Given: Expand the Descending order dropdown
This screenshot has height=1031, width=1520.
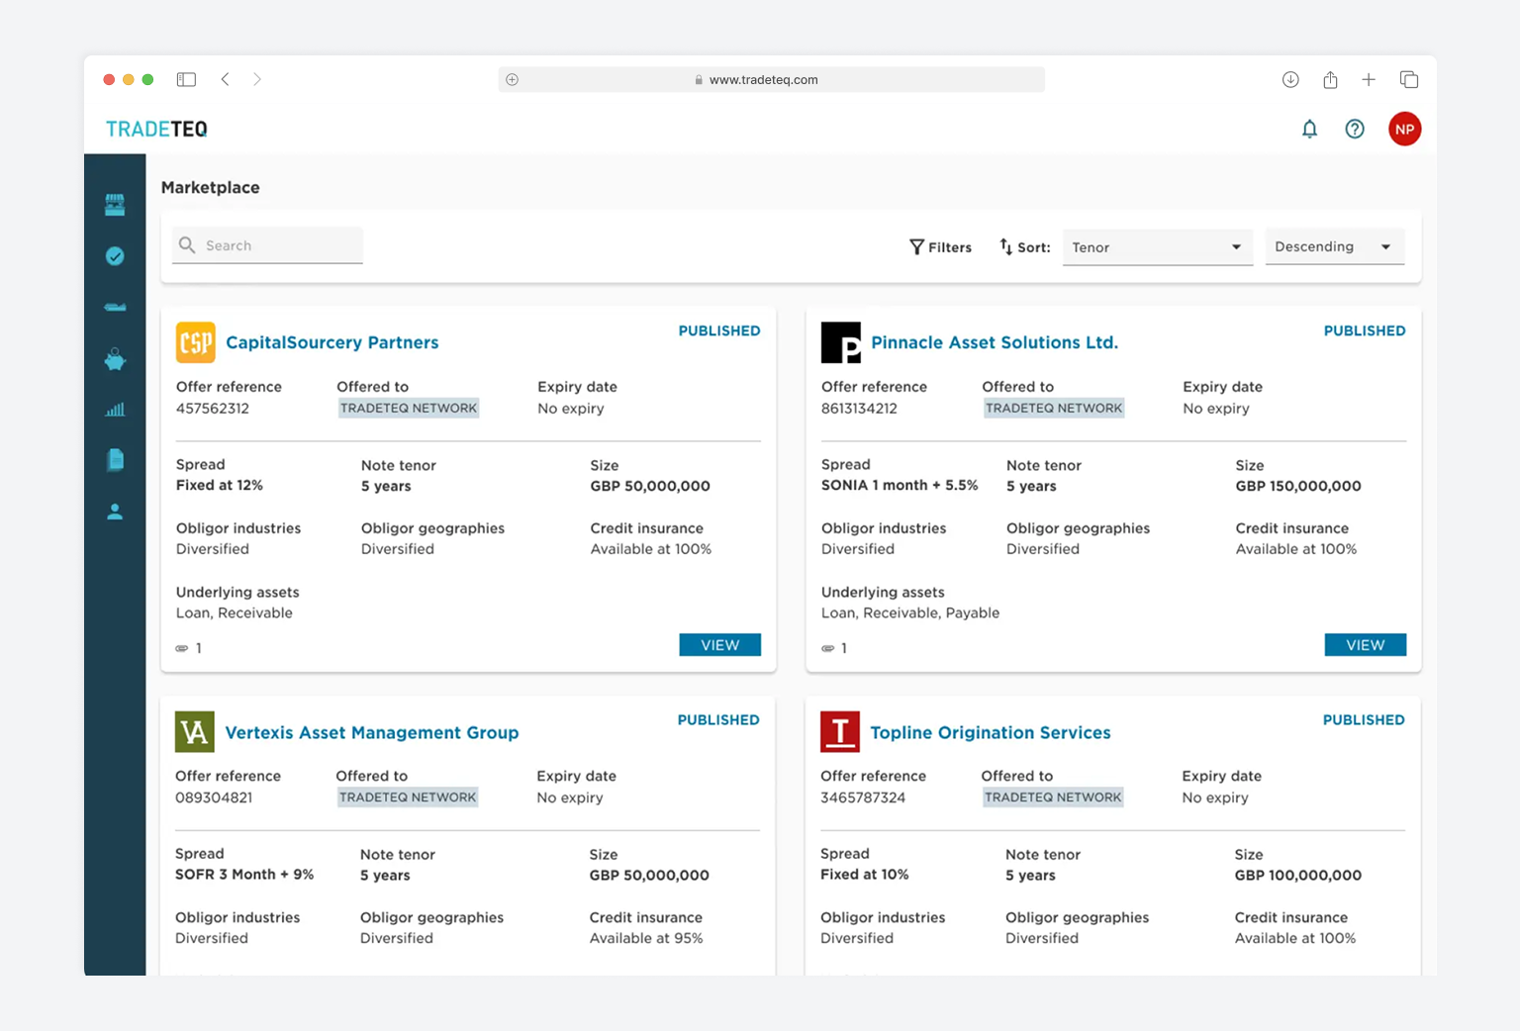Looking at the screenshot, I should tap(1333, 247).
